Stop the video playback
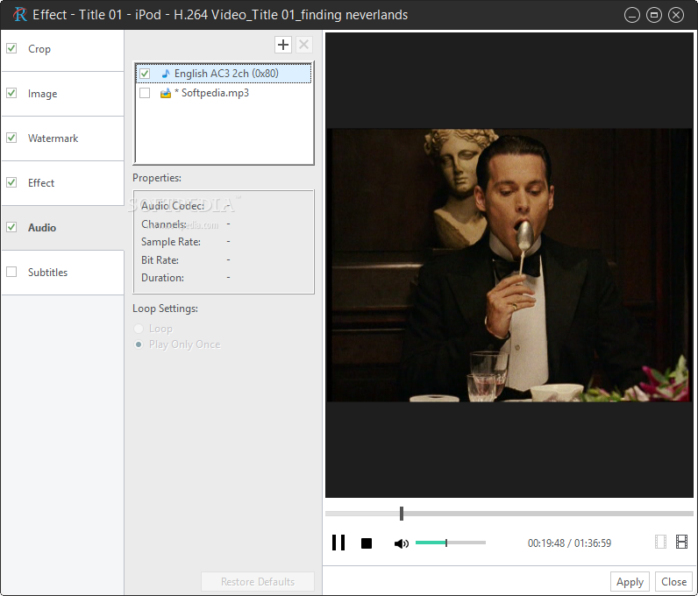This screenshot has height=596, width=698. pos(367,543)
